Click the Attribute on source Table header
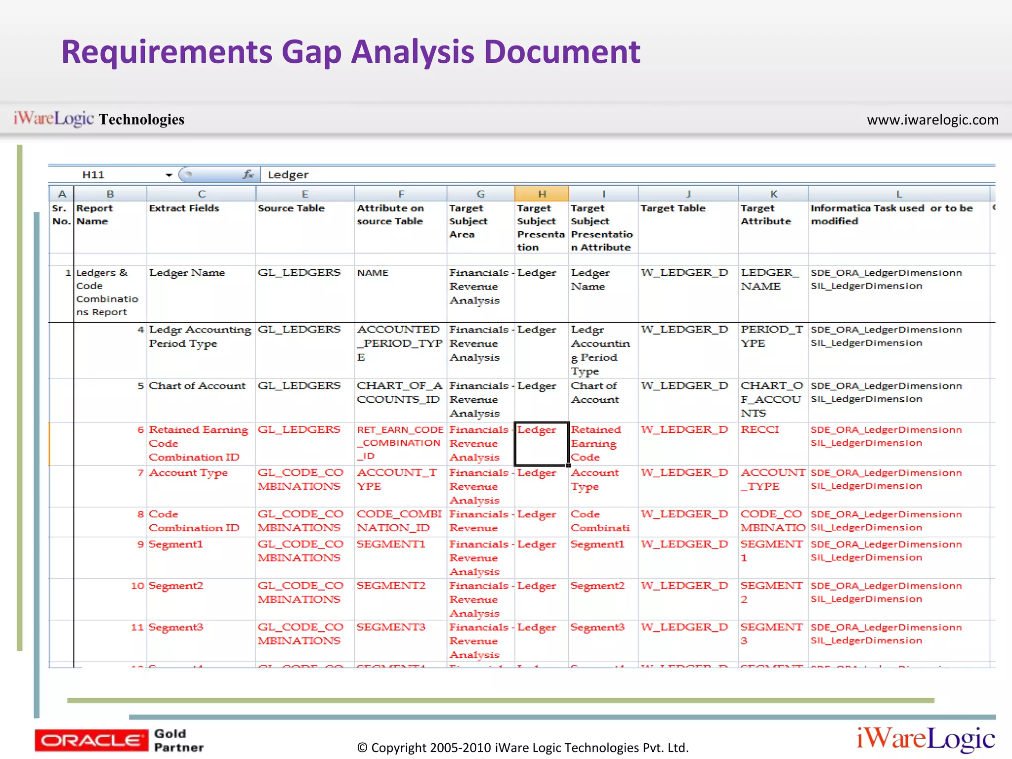Image resolution: width=1012 pixels, height=759 pixels. (401, 227)
